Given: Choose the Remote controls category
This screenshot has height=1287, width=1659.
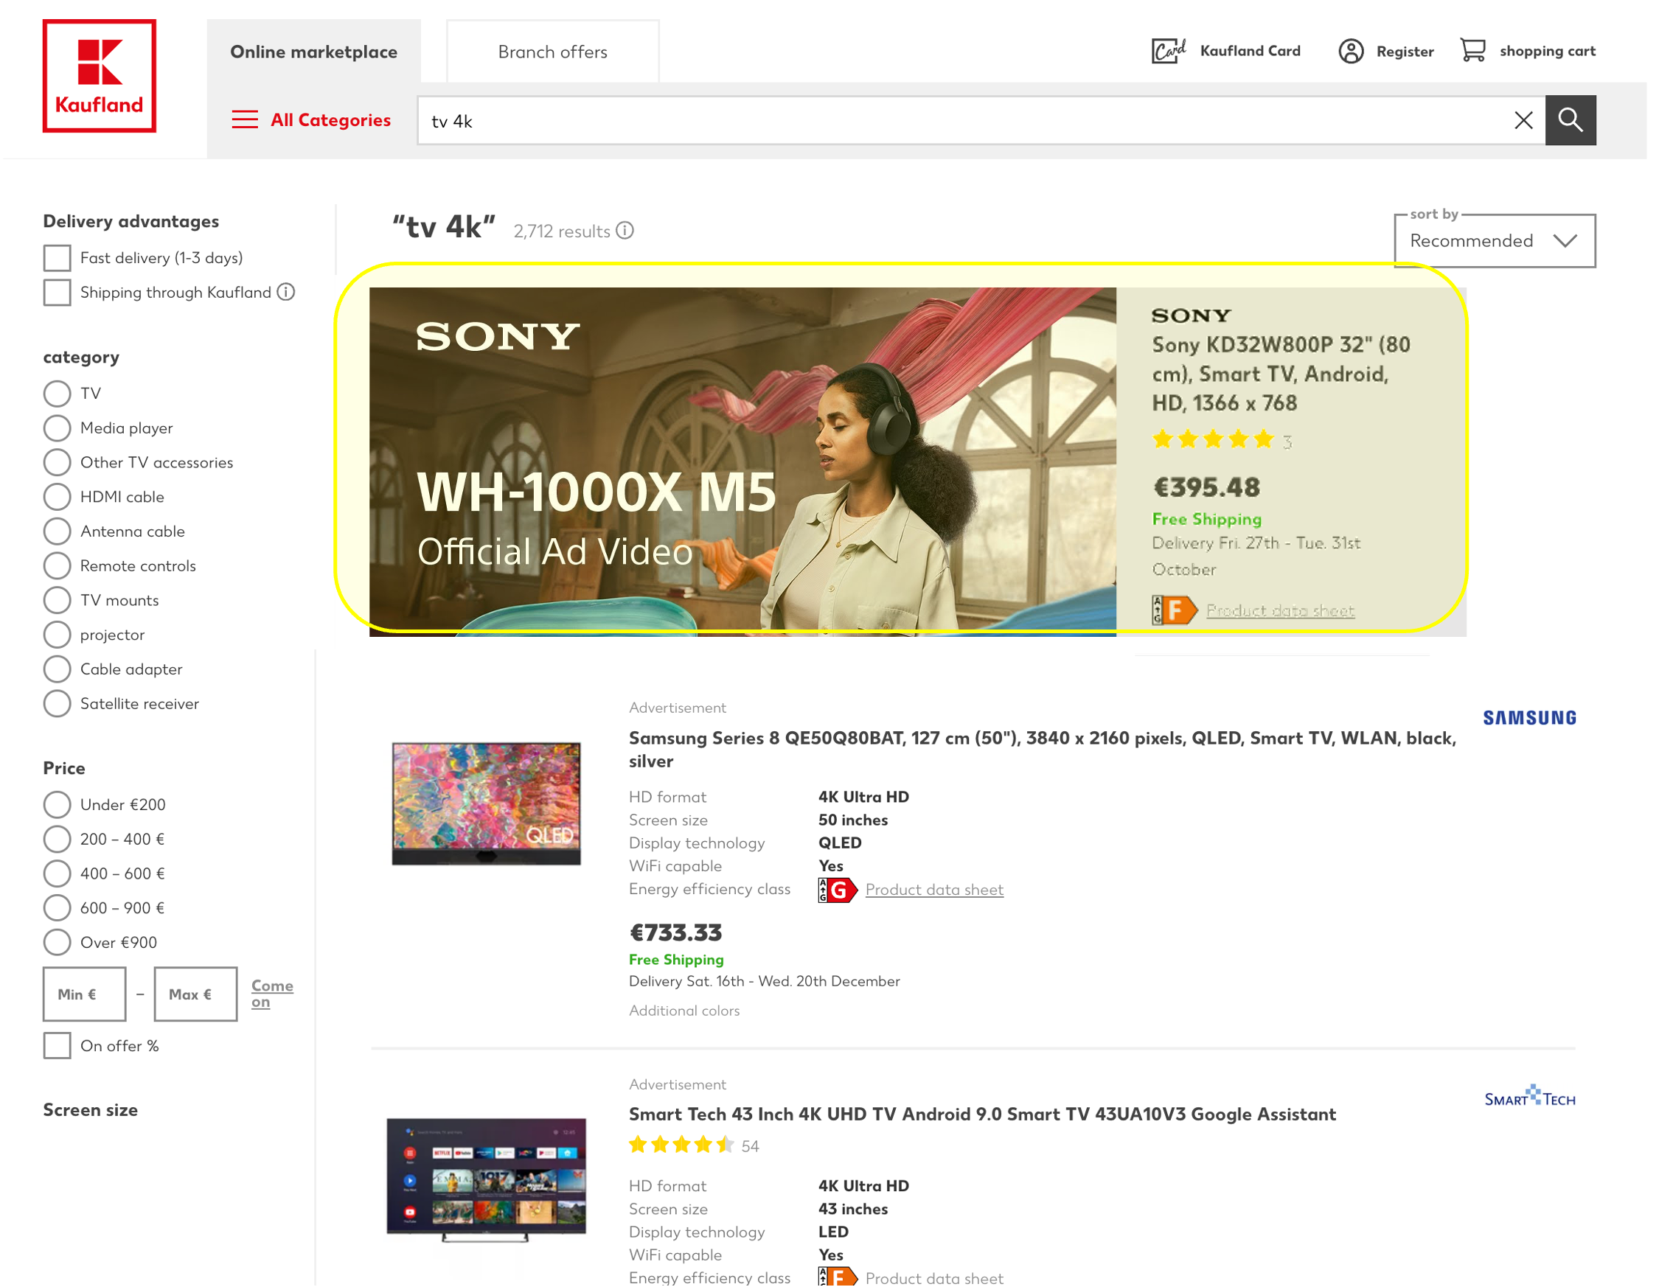Looking at the screenshot, I should pyautogui.click(x=57, y=566).
